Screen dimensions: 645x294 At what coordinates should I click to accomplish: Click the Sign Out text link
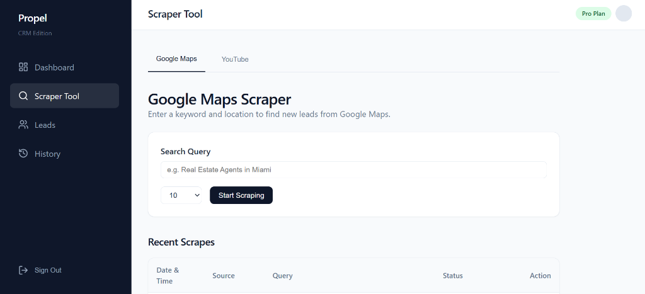tap(48, 270)
